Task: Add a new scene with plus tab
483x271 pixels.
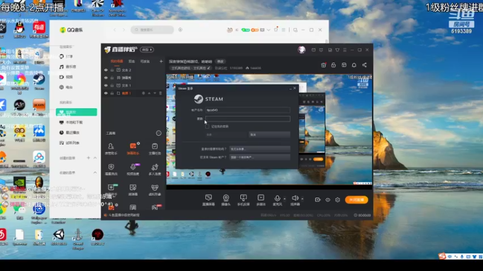Action: pos(161,61)
